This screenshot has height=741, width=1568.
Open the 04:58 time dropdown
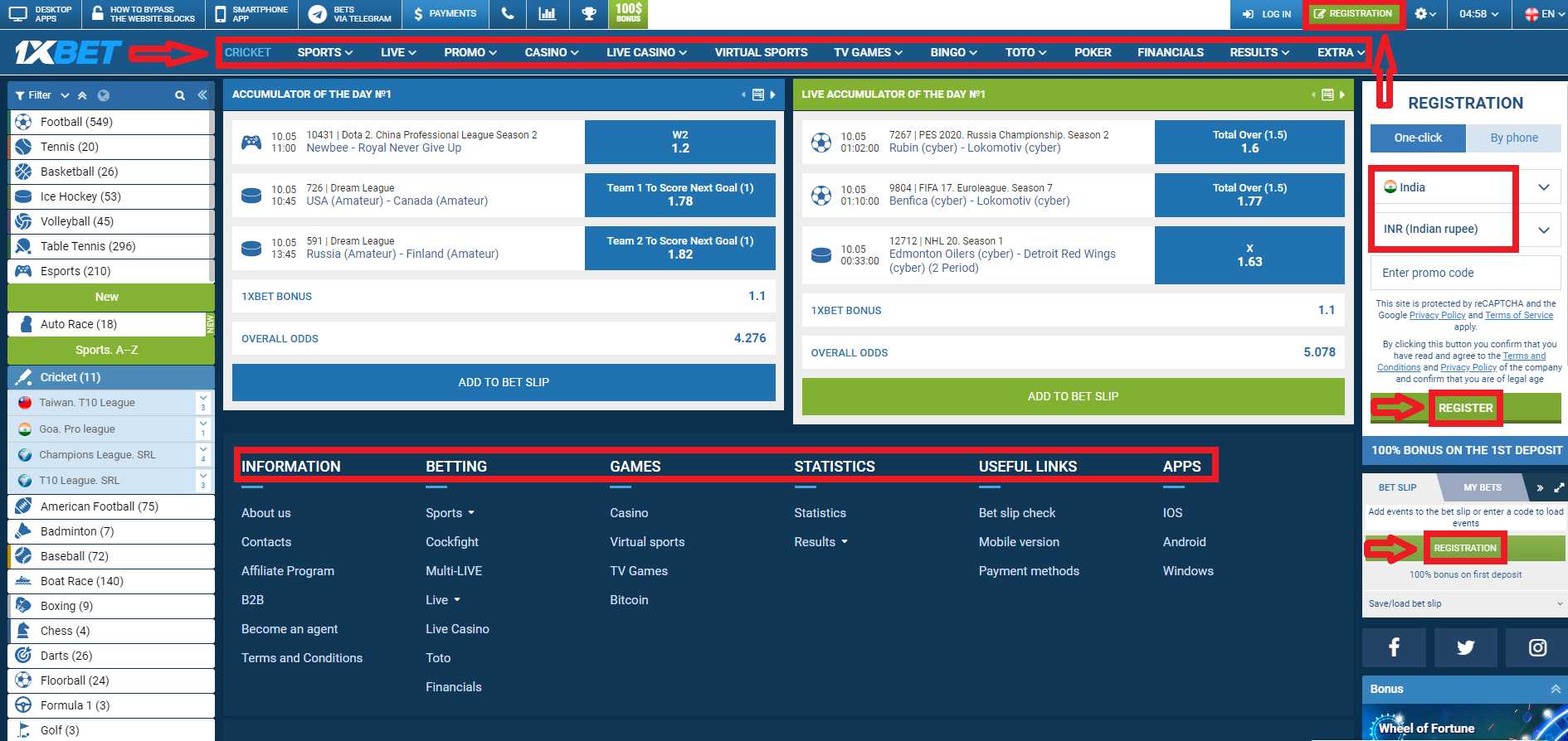[x=1479, y=14]
